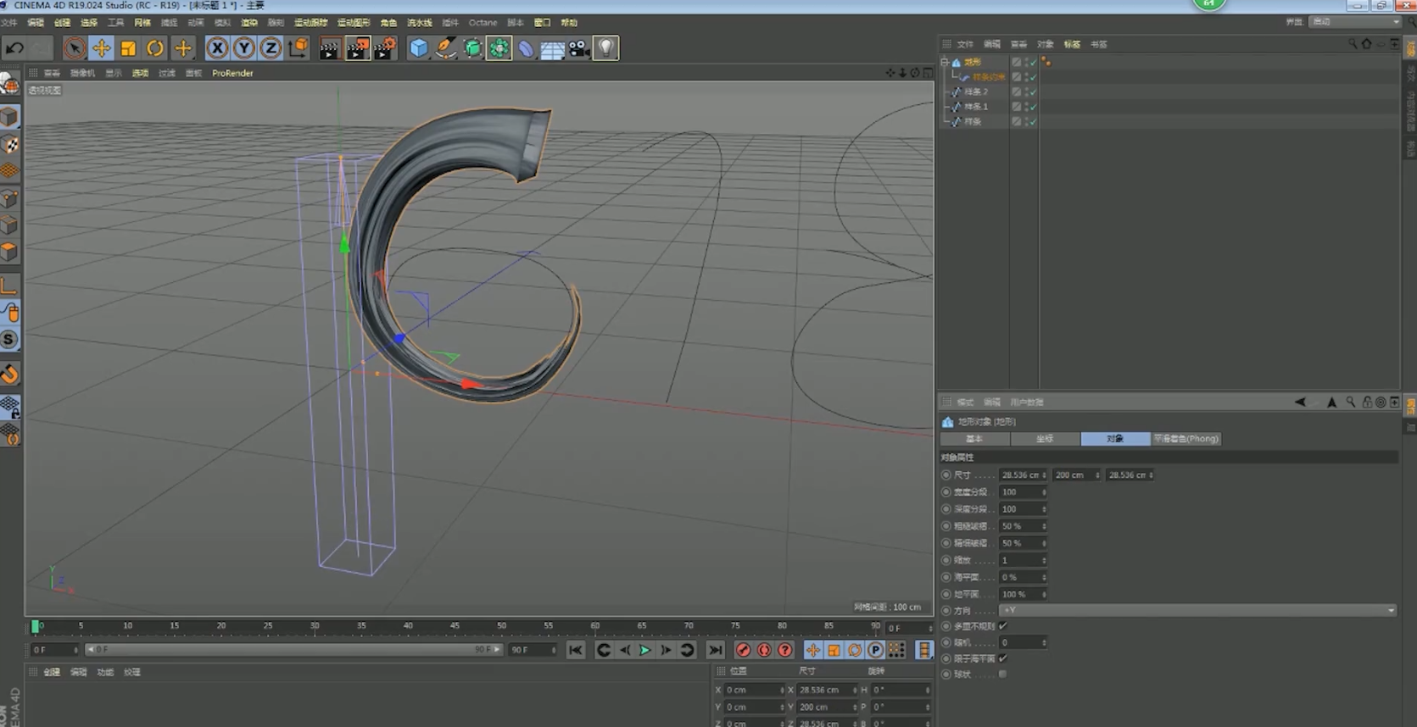Click frame 45 on the timeline
This screenshot has height=727, width=1417.
[455, 627]
